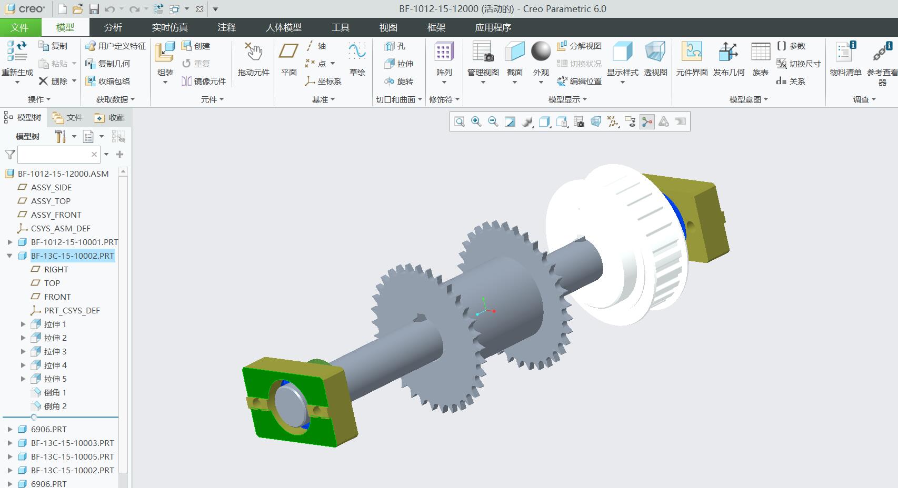Screen dimensions: 898x488
Task: Click the model tree insert-here bar handle
Action: (34, 417)
